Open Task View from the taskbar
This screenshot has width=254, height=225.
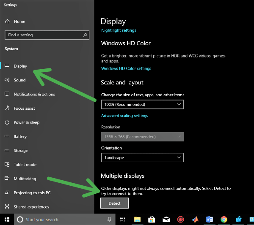tap(122, 220)
